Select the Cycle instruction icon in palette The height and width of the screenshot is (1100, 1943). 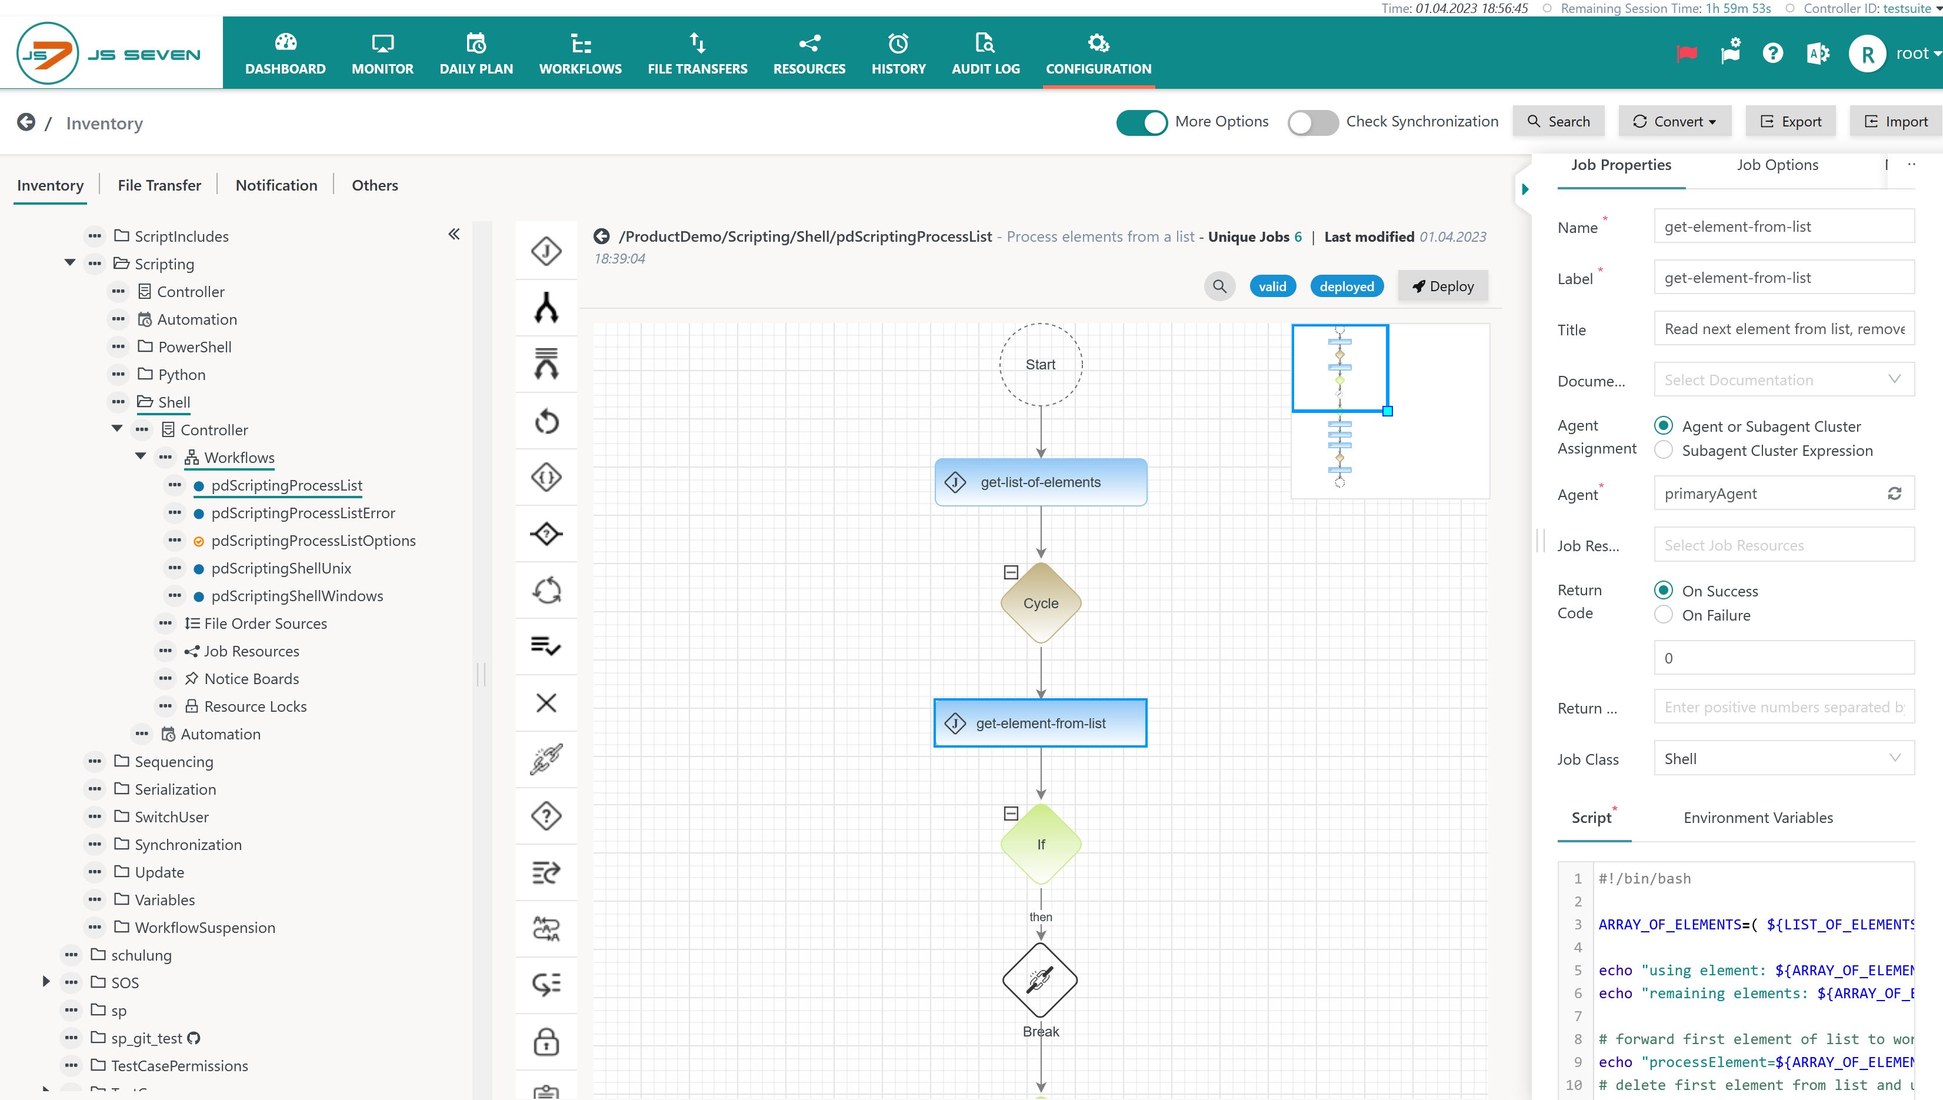point(546,591)
